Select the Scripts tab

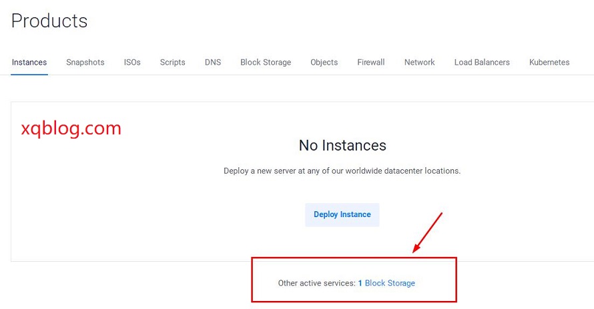(x=172, y=63)
